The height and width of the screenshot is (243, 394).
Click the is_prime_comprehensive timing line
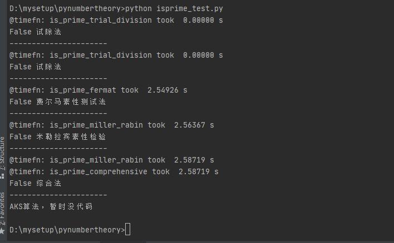[x=114, y=171]
